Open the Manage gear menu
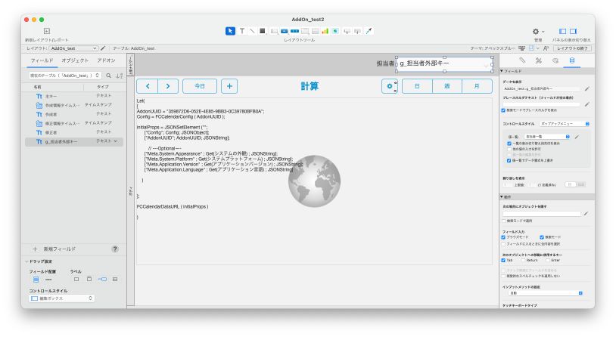This screenshot has width=616, height=337. 538,32
